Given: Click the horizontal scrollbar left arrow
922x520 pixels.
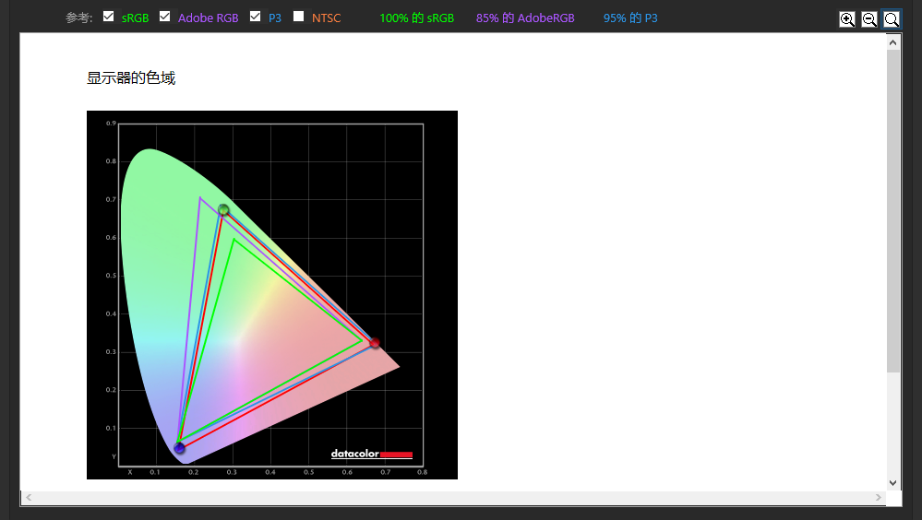Looking at the screenshot, I should click(x=29, y=498).
